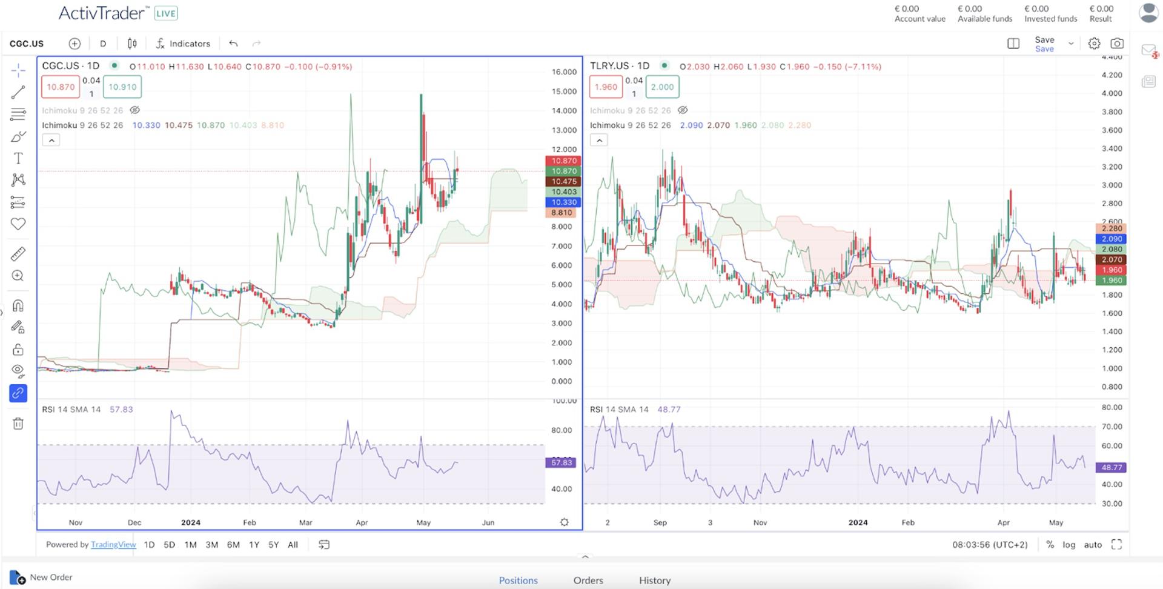Toggle hide all drawings in the sidebar
The height and width of the screenshot is (589, 1163).
pyautogui.click(x=18, y=370)
